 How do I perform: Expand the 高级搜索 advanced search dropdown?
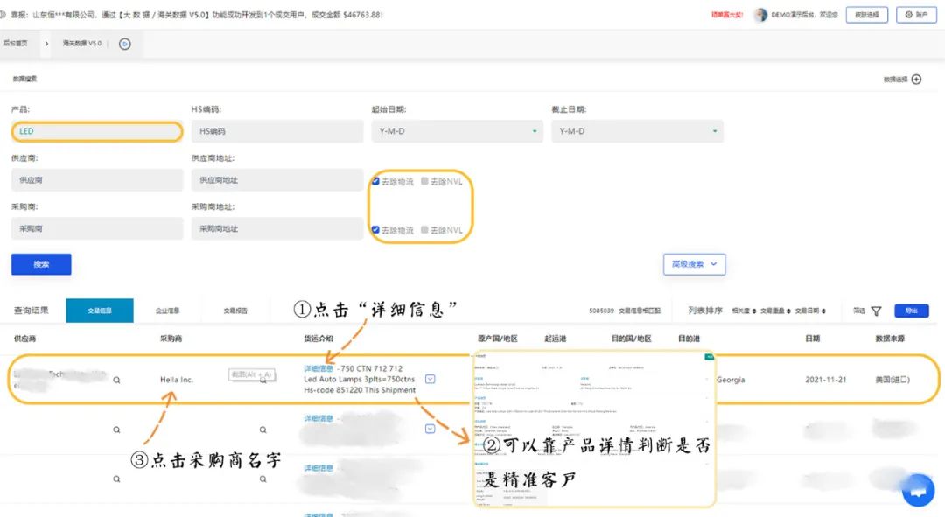click(x=694, y=263)
